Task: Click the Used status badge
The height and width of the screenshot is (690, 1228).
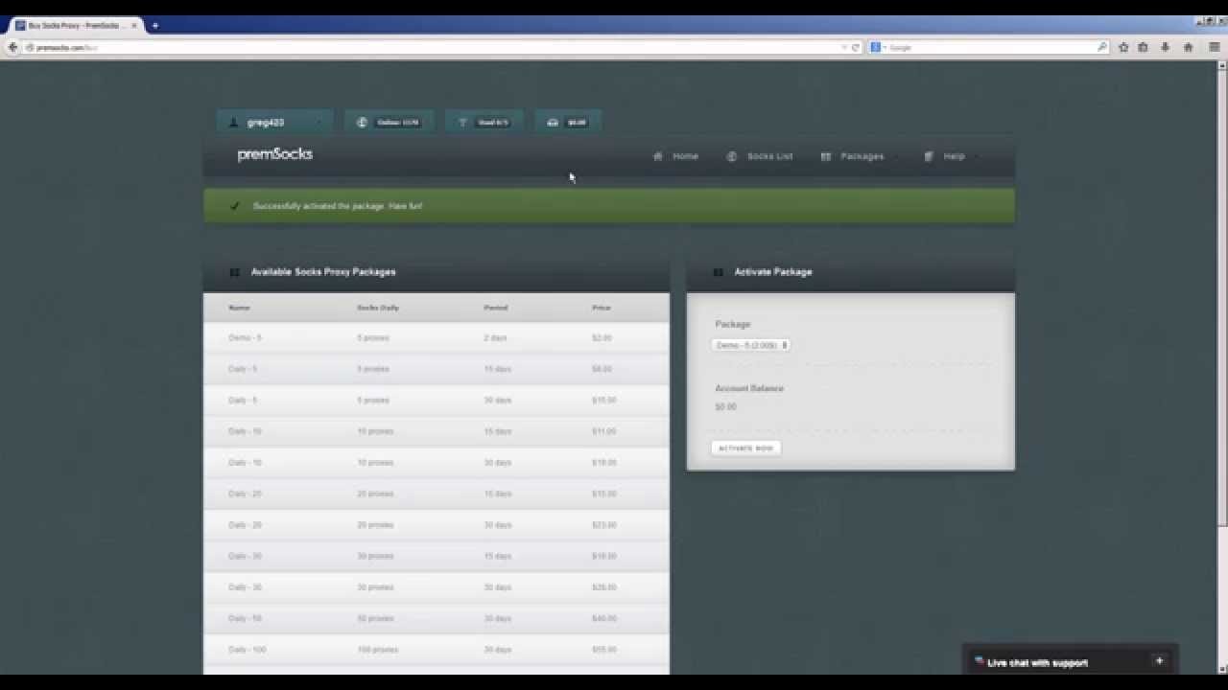Action: [x=484, y=122]
